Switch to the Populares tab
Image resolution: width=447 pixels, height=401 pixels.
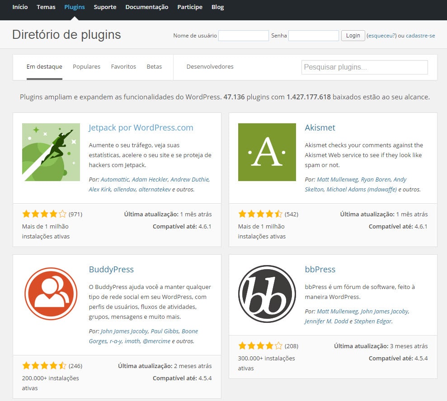point(86,66)
